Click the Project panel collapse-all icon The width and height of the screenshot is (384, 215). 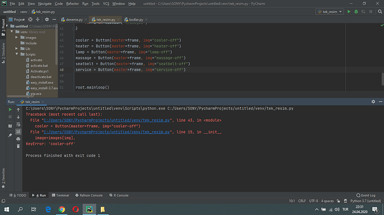[x=38, y=19]
